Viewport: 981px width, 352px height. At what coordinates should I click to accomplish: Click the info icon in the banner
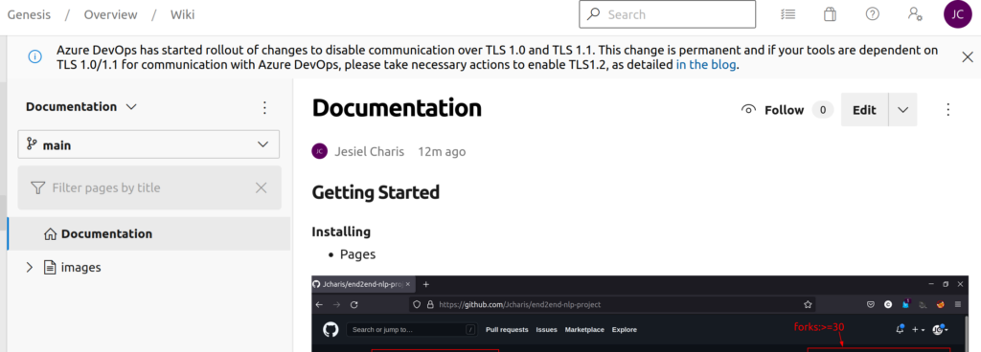(34, 56)
